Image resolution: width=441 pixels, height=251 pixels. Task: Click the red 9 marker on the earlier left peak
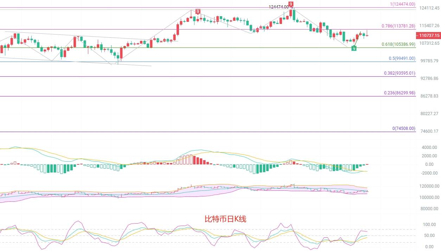[x=198, y=12]
